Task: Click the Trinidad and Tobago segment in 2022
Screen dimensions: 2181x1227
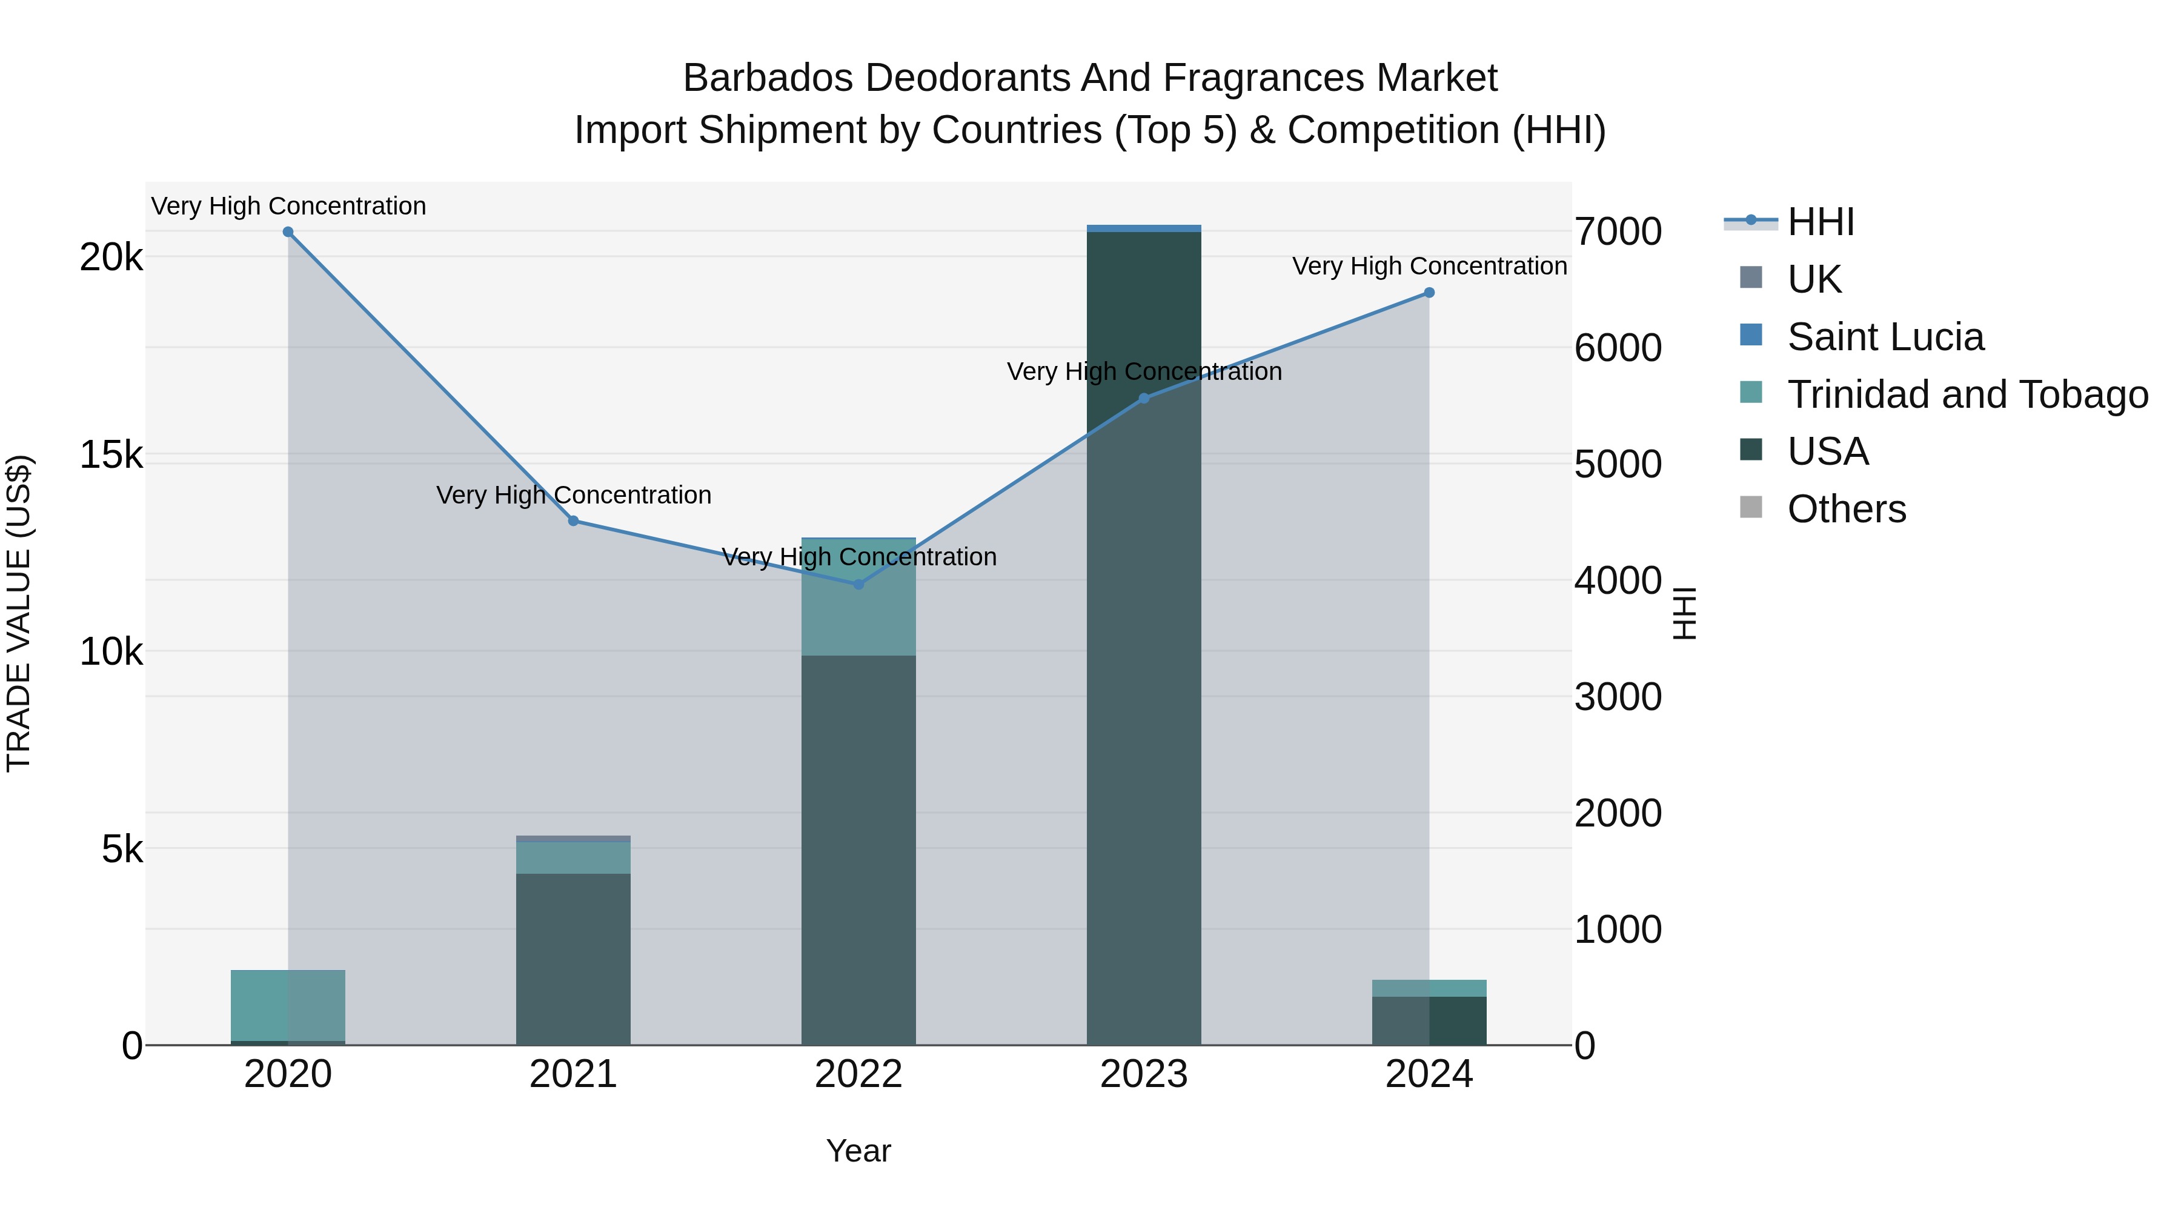Action: (x=858, y=597)
